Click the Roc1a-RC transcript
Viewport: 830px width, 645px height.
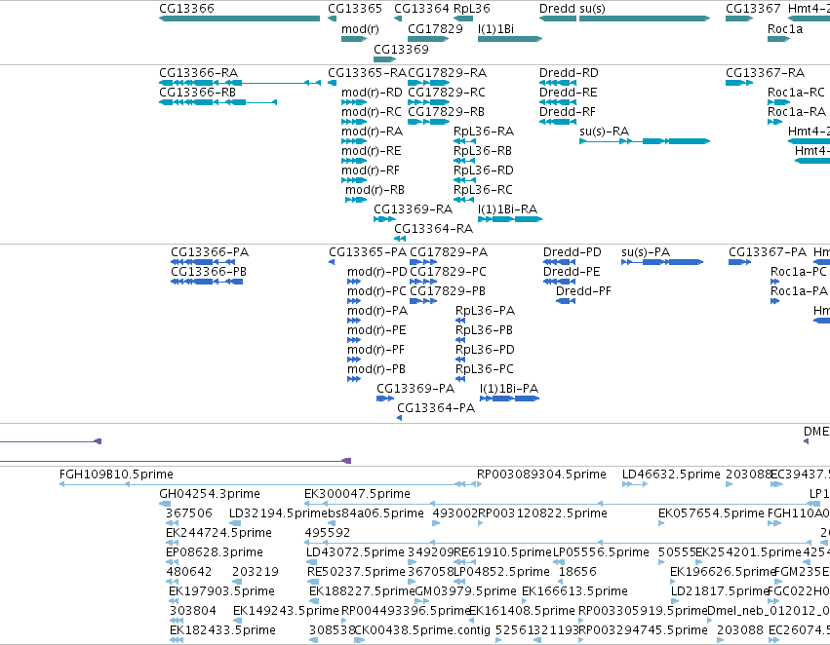(x=778, y=102)
